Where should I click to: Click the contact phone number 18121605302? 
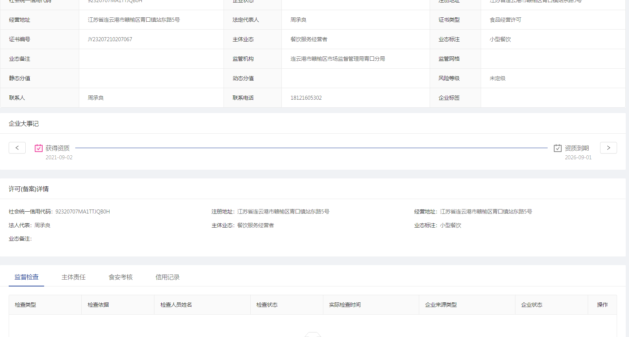click(x=306, y=98)
